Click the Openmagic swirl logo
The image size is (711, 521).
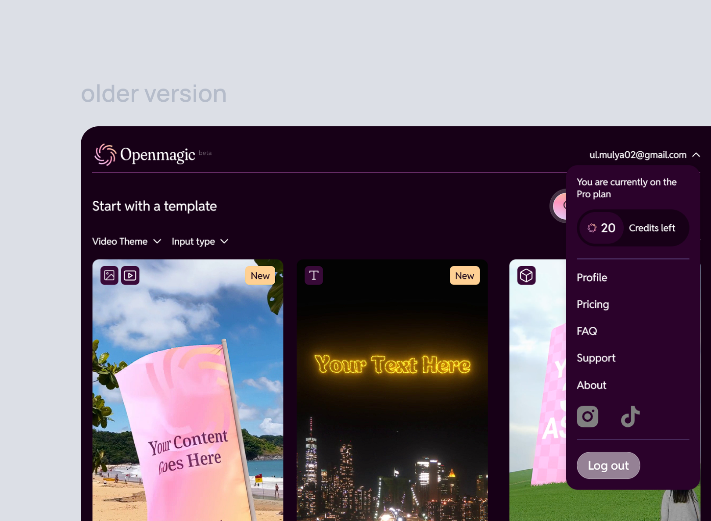pos(105,155)
